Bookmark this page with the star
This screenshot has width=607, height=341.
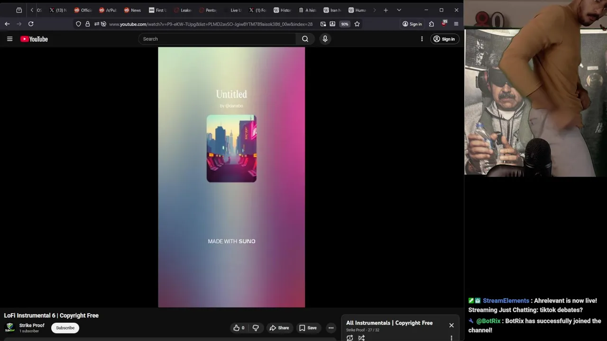(x=357, y=24)
